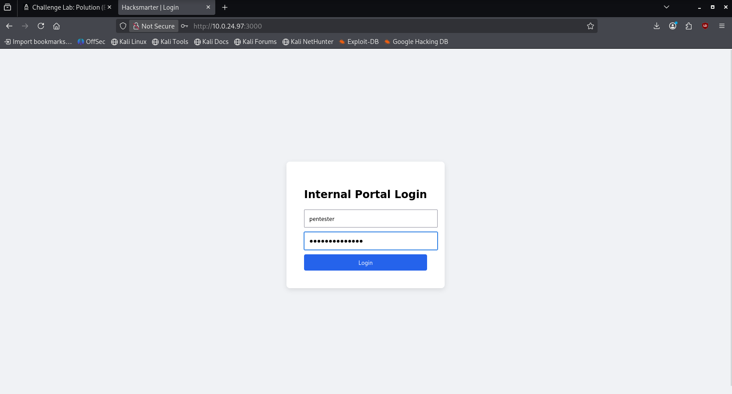Image resolution: width=732 pixels, height=394 pixels.
Task: Close the Hacksmarter Login tab
Action: tap(208, 7)
